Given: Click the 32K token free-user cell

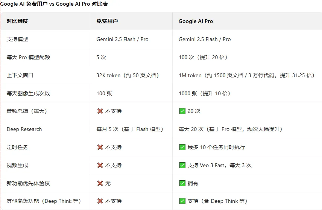Looking at the screenshot, I should [x=128, y=75].
